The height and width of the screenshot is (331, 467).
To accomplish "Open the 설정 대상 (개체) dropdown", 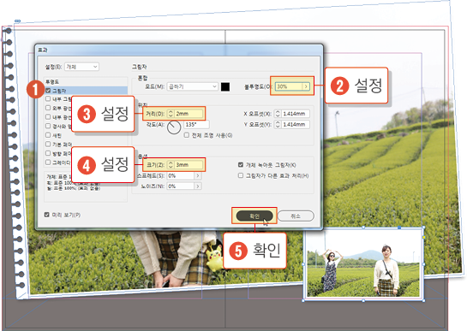I will coord(81,67).
